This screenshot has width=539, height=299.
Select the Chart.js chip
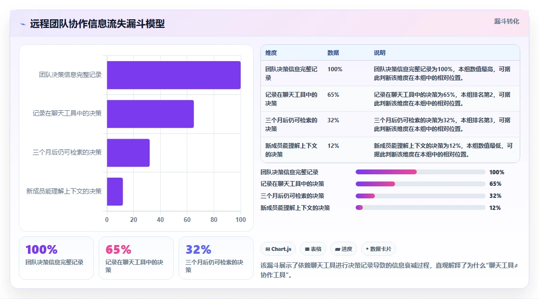(x=279, y=249)
